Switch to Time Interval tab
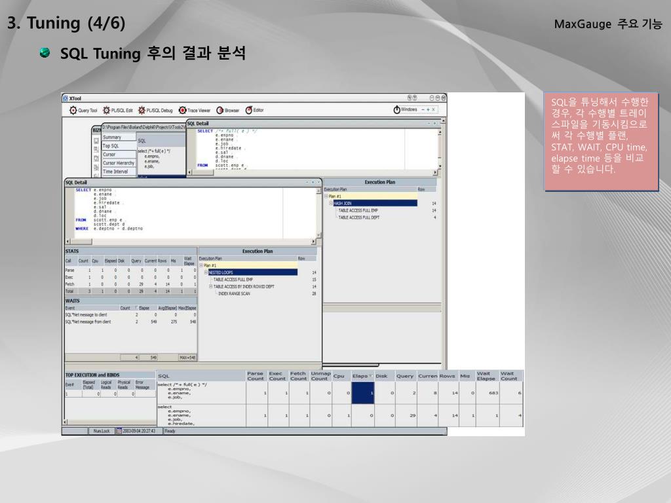Image resolution: width=671 pixels, height=503 pixels. (119, 172)
